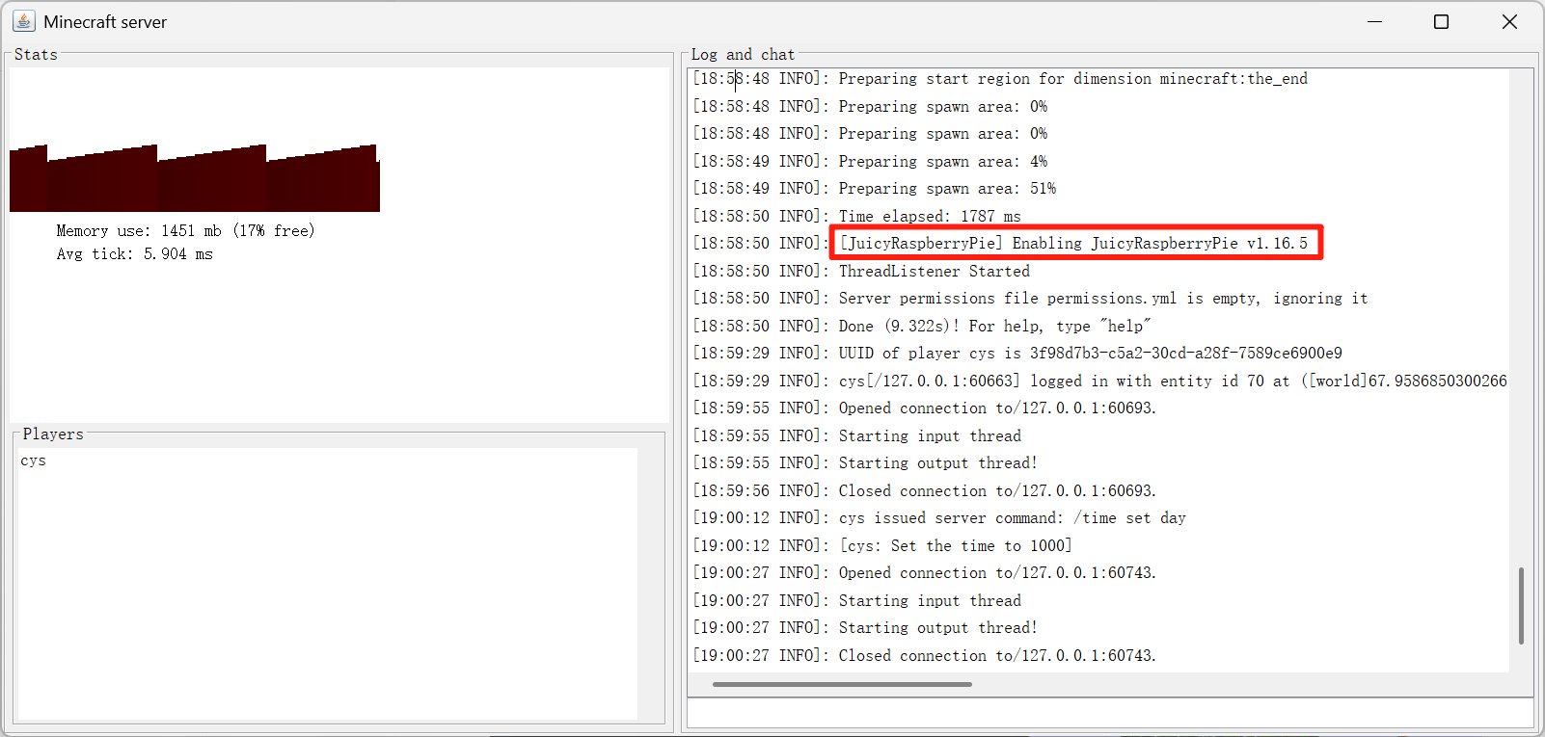Click the 'UUID of player cys' log line
1545x737 pixels.
[1017, 354]
